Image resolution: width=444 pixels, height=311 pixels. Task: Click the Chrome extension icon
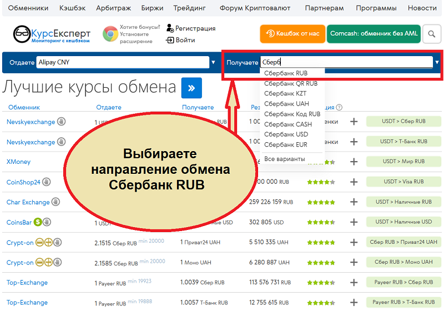point(110,34)
